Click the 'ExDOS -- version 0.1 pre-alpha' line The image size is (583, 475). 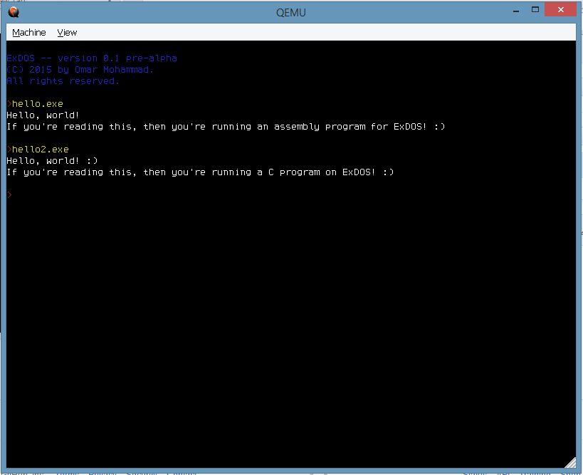(x=92, y=58)
